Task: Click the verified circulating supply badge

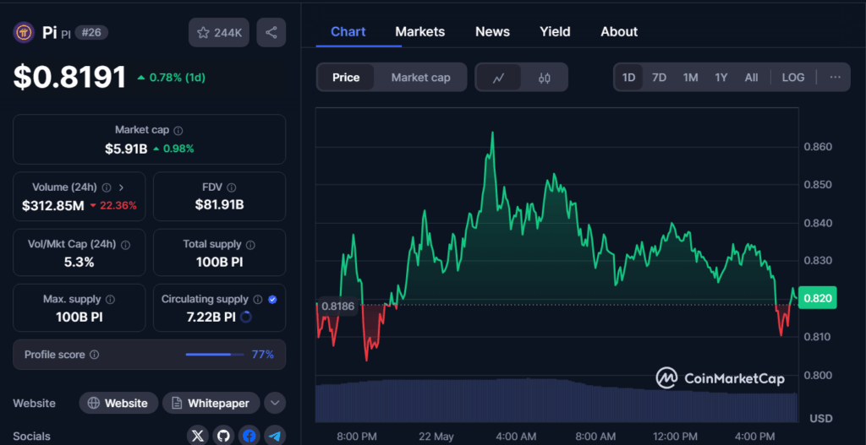Action: tap(272, 300)
